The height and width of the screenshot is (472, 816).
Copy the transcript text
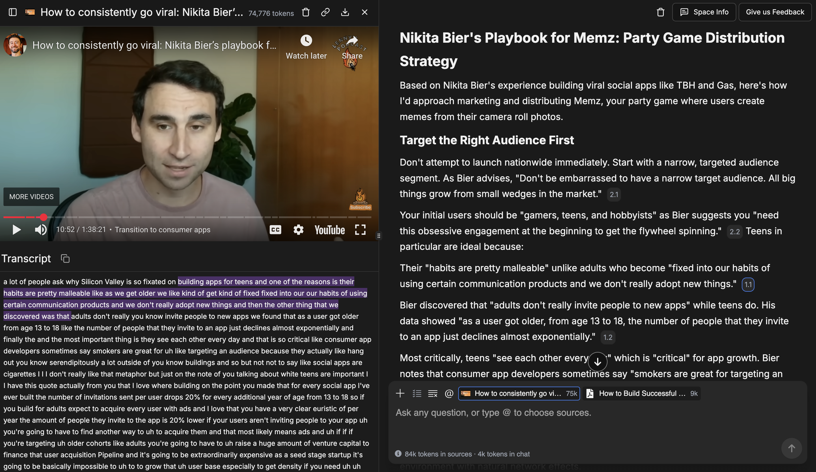pyautogui.click(x=65, y=259)
